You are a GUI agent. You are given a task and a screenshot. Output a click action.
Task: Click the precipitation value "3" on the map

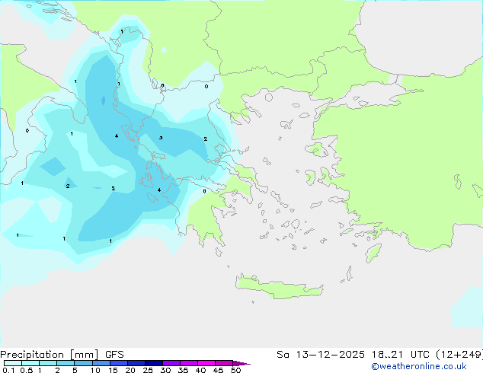161,138
